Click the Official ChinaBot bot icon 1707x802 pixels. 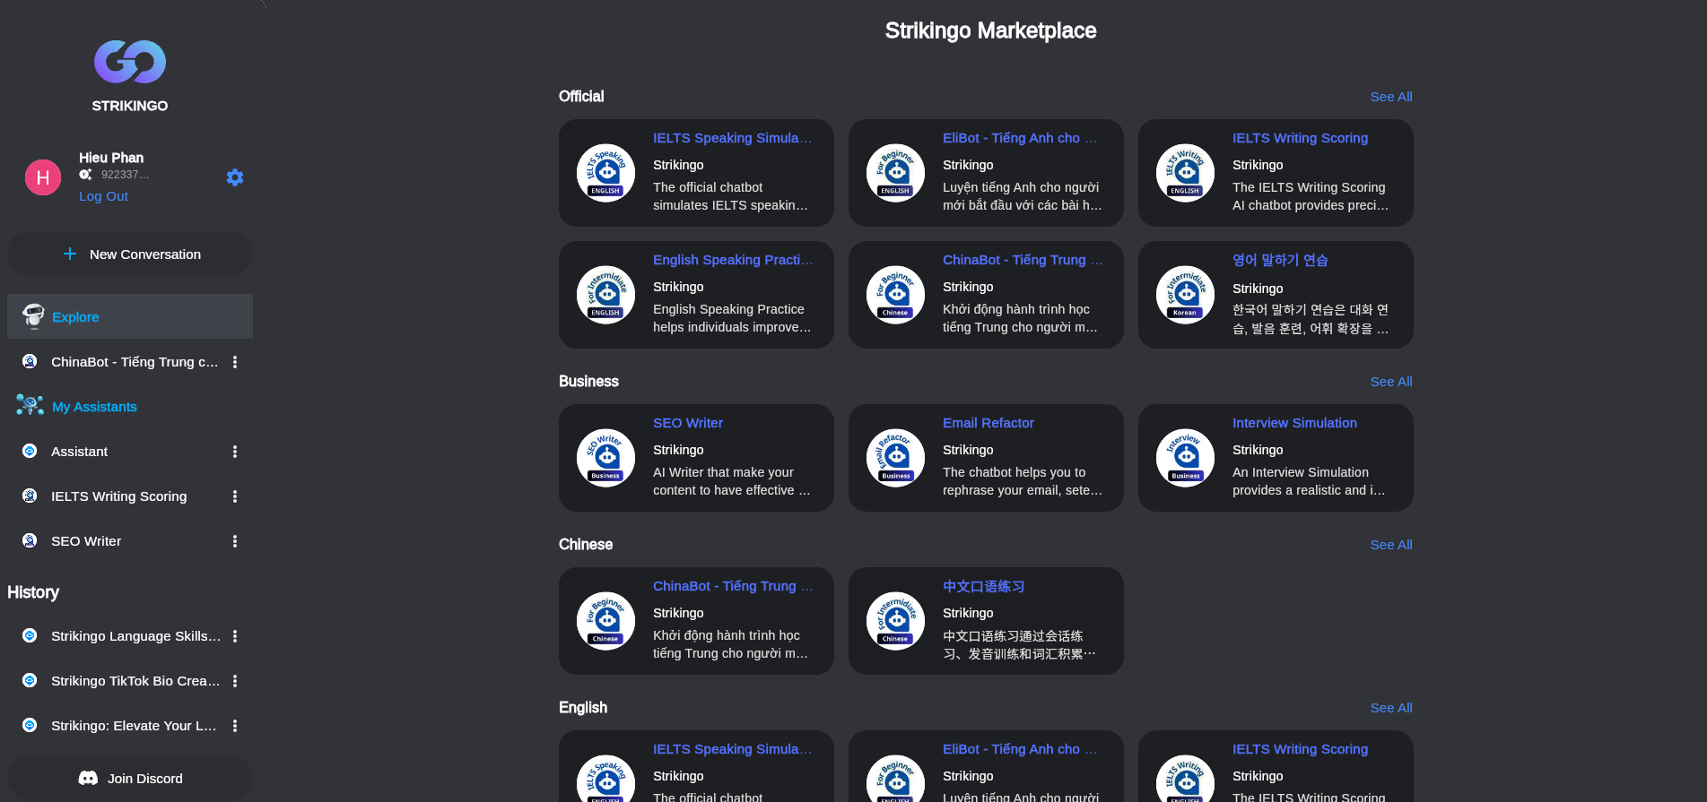point(895,295)
